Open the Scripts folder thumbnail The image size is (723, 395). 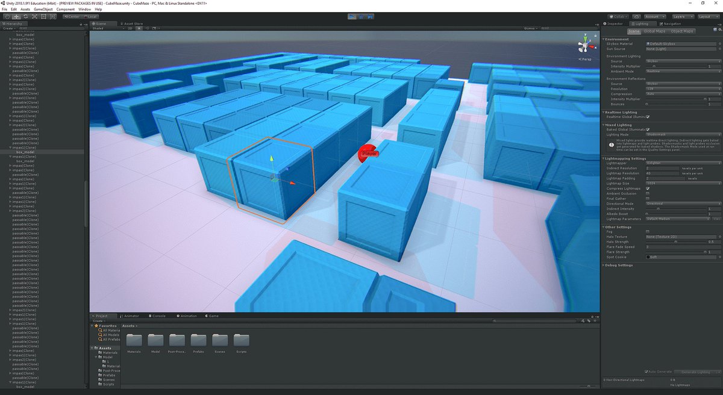pyautogui.click(x=241, y=340)
